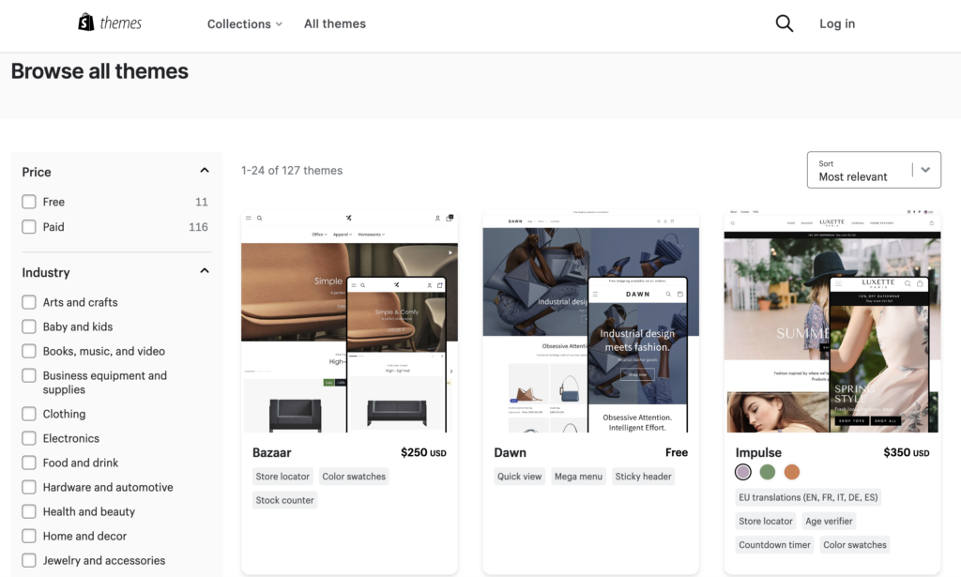The height and width of the screenshot is (577, 961).
Task: Switch to the All themes menu item
Action: tap(334, 23)
